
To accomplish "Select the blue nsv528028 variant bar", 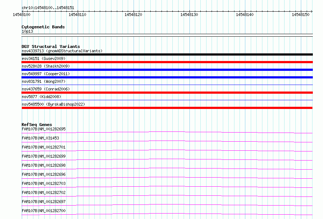I will [167, 70].
